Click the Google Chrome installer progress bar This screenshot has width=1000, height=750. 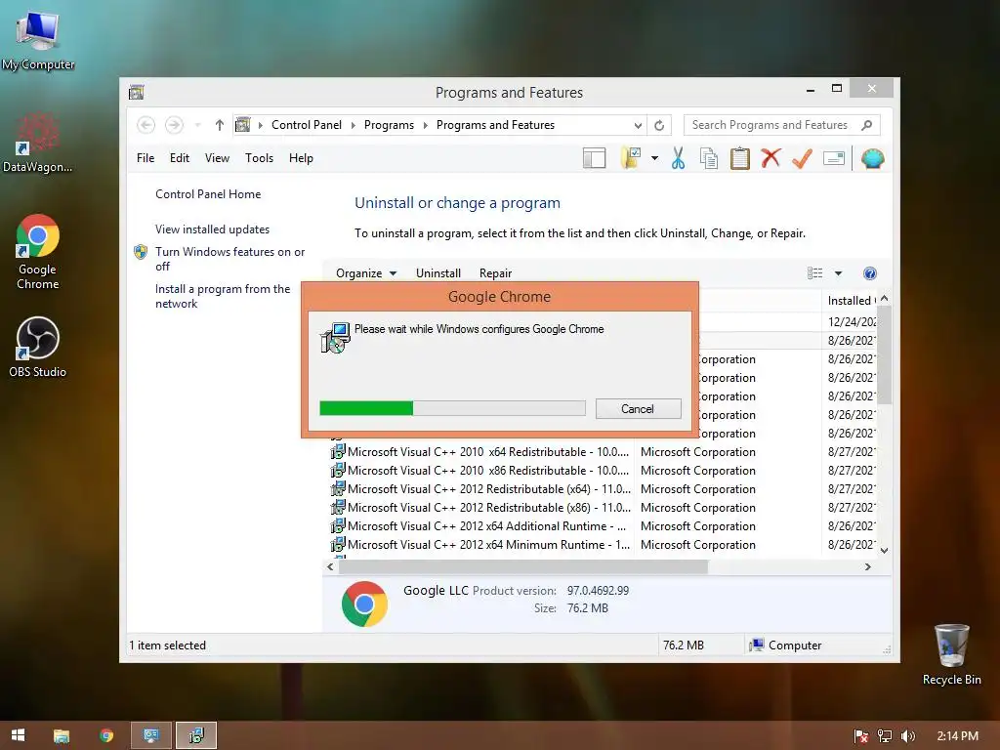click(x=453, y=408)
